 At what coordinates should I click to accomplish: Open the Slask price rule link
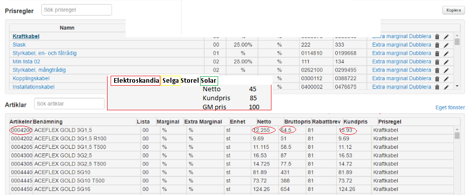19,45
